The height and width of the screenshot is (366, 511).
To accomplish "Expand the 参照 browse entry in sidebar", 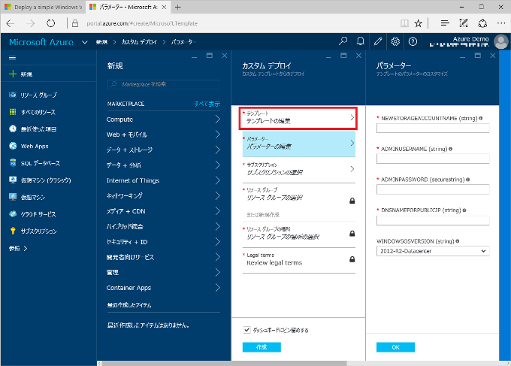I will click(x=18, y=248).
